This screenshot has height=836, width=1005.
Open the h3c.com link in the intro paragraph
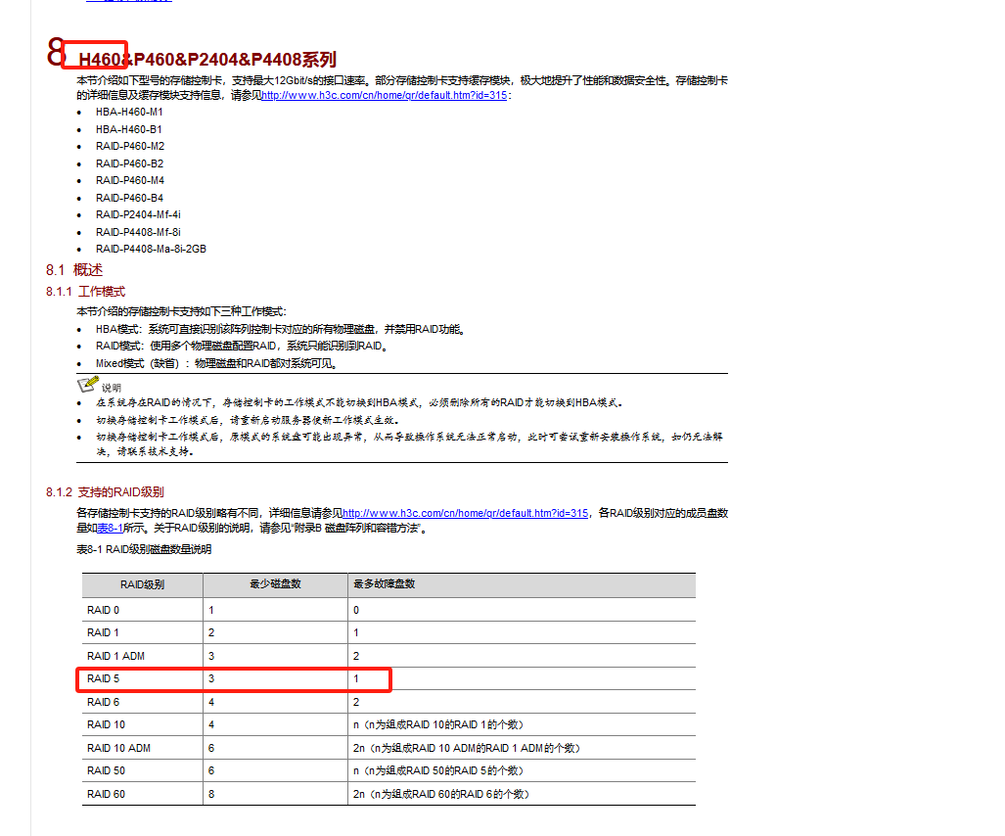[x=384, y=96]
